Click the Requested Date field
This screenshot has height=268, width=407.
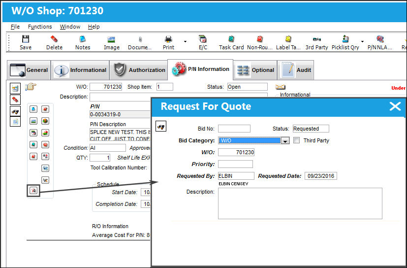pos(320,176)
